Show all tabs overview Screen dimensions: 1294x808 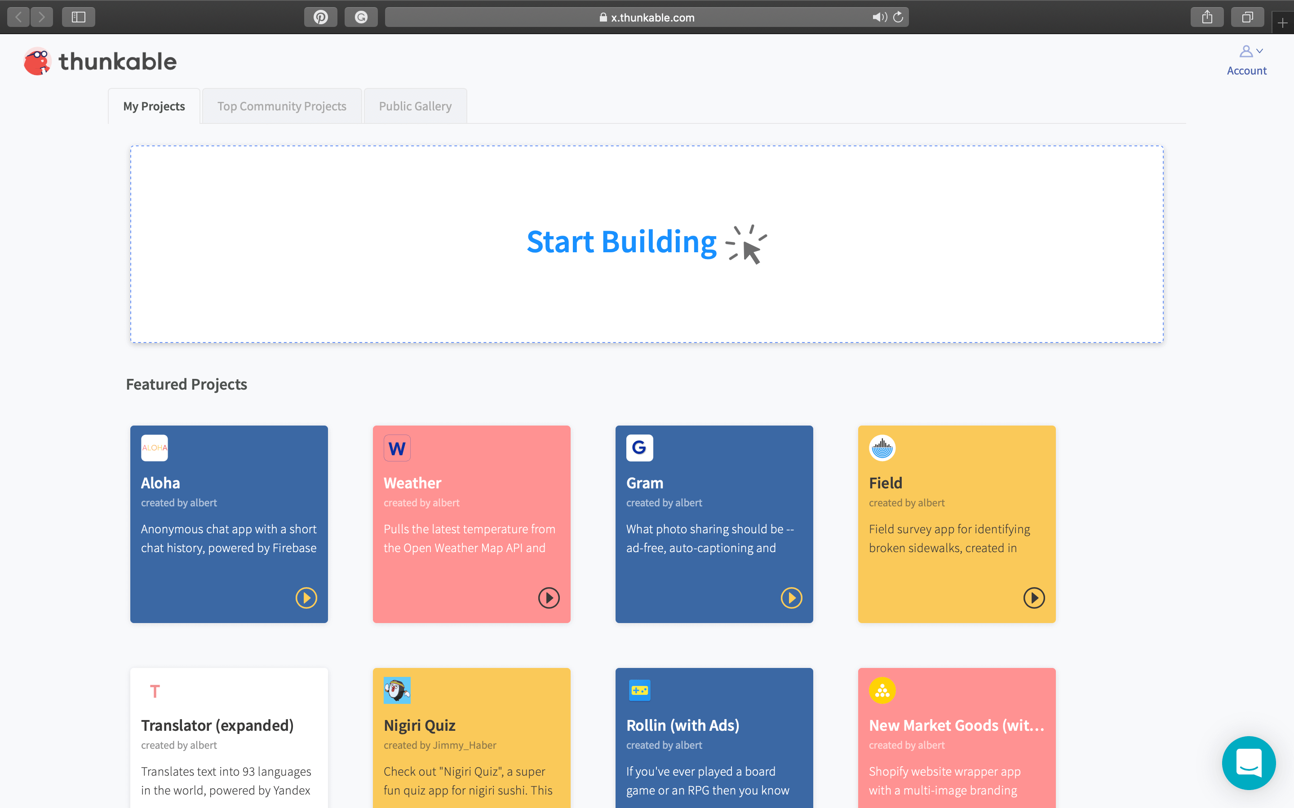1247,17
